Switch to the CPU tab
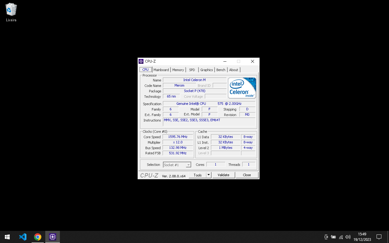This screenshot has width=389, height=243. coord(146,70)
